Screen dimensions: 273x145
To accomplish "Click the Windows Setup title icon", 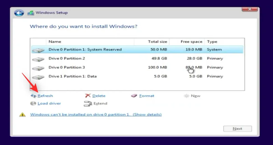I will point(31,13).
